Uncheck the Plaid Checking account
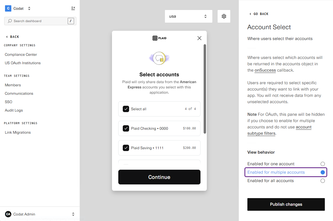This screenshot has width=333, height=221. click(x=126, y=128)
